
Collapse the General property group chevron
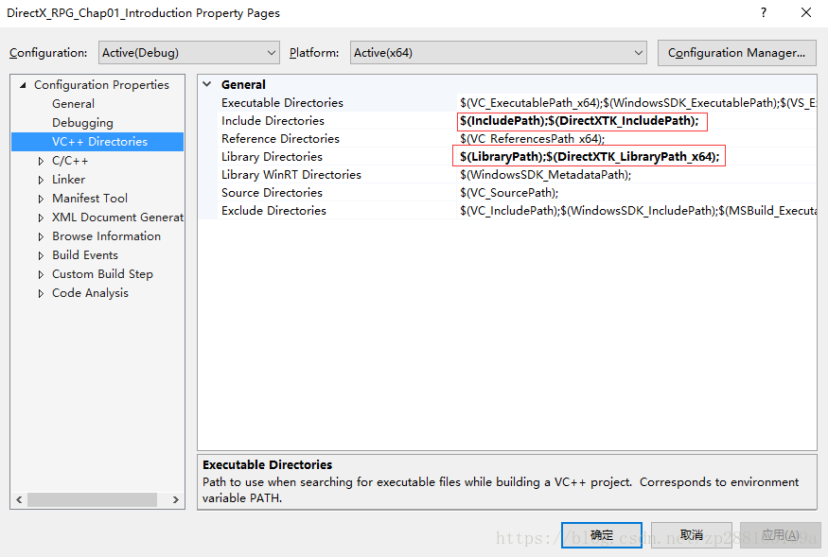click(207, 84)
